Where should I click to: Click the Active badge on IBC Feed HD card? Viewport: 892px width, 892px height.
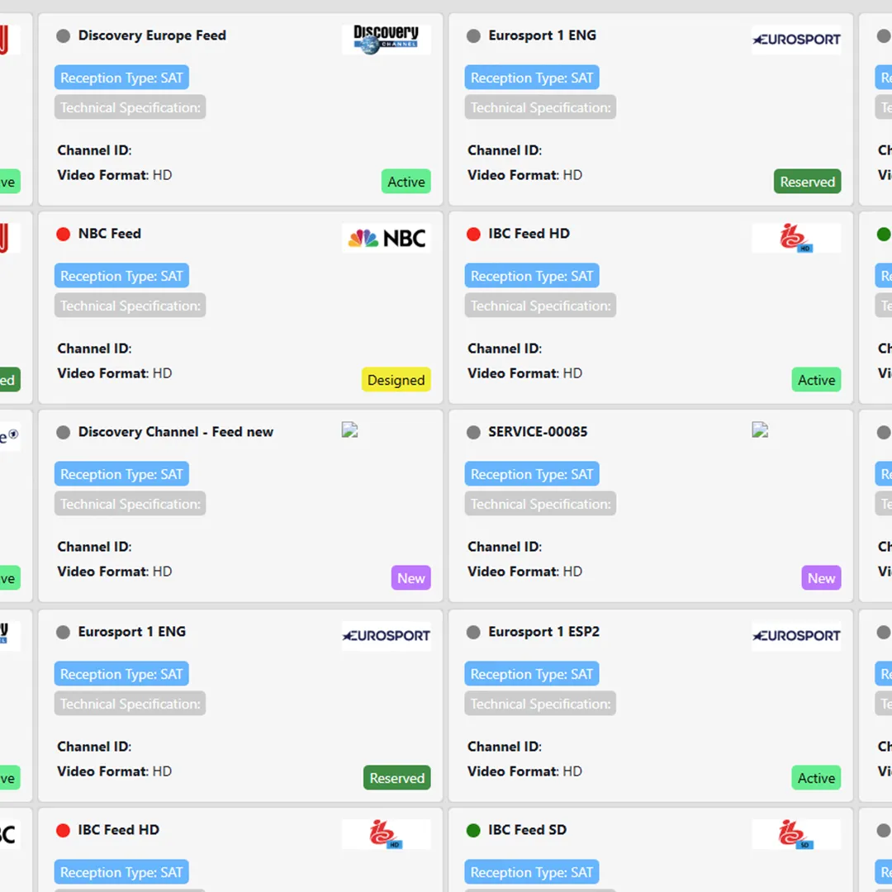(816, 379)
